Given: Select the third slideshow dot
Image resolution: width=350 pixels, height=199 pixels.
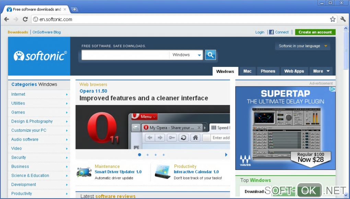Looking at the screenshot, I should (x=155, y=155).
